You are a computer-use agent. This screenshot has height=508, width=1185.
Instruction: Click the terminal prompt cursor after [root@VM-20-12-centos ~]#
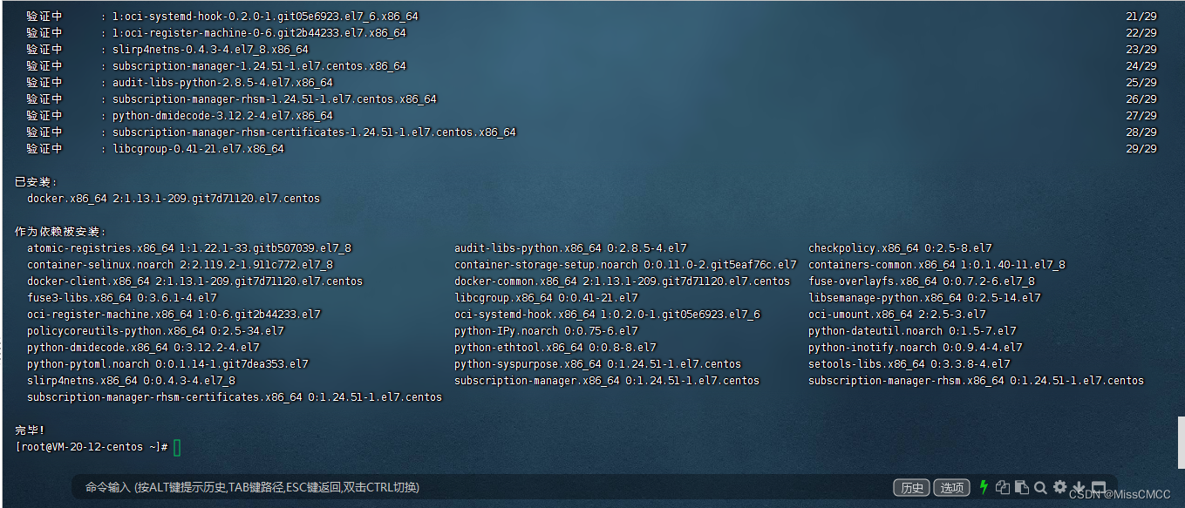pos(177,447)
